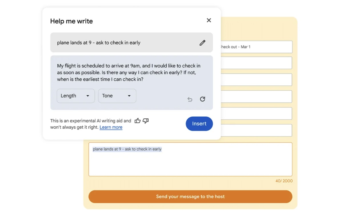Give thumbs up feedback on the draft
This screenshot has height=213, width=343.
[137, 121]
